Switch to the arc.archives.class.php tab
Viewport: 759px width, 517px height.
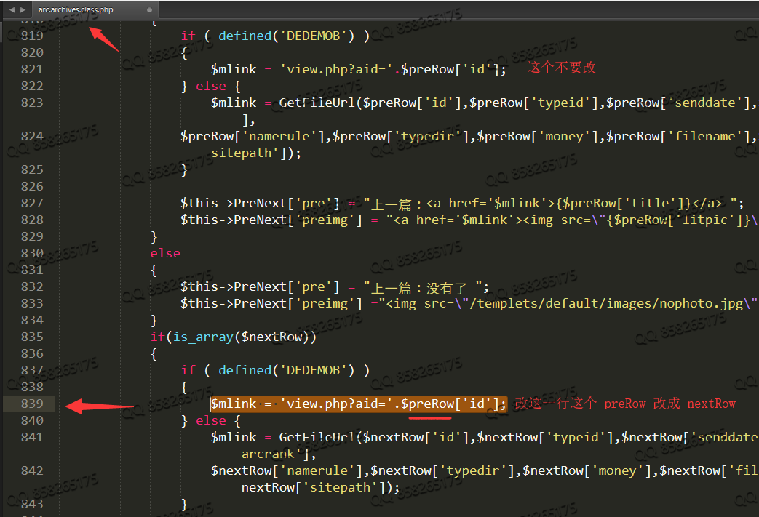click(x=76, y=10)
